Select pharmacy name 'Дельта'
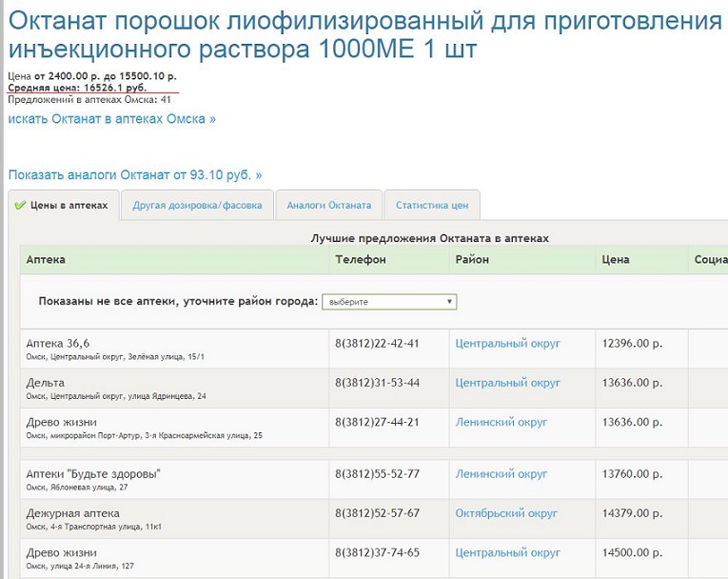 point(45,383)
